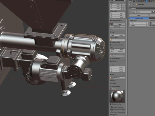155x116 pixels.
Task: Enable Lock Camera to View checkbox
Action: (x=111, y=45)
